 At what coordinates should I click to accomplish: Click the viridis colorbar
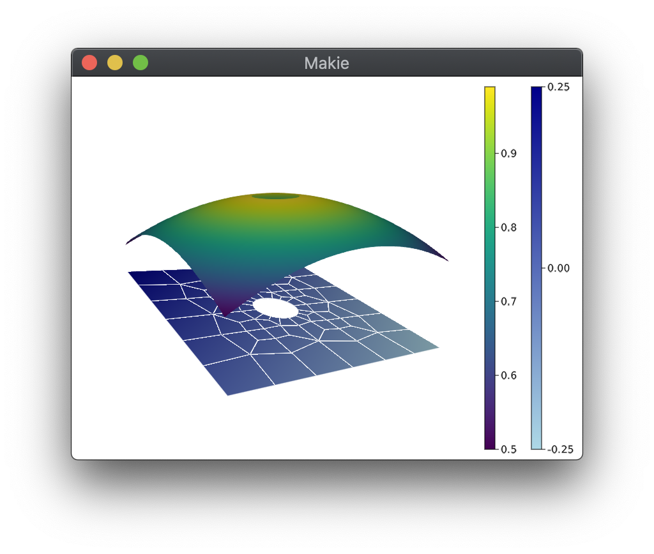490,268
